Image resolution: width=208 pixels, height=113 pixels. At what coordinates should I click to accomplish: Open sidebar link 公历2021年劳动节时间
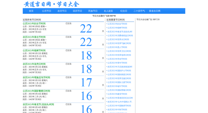117,59
